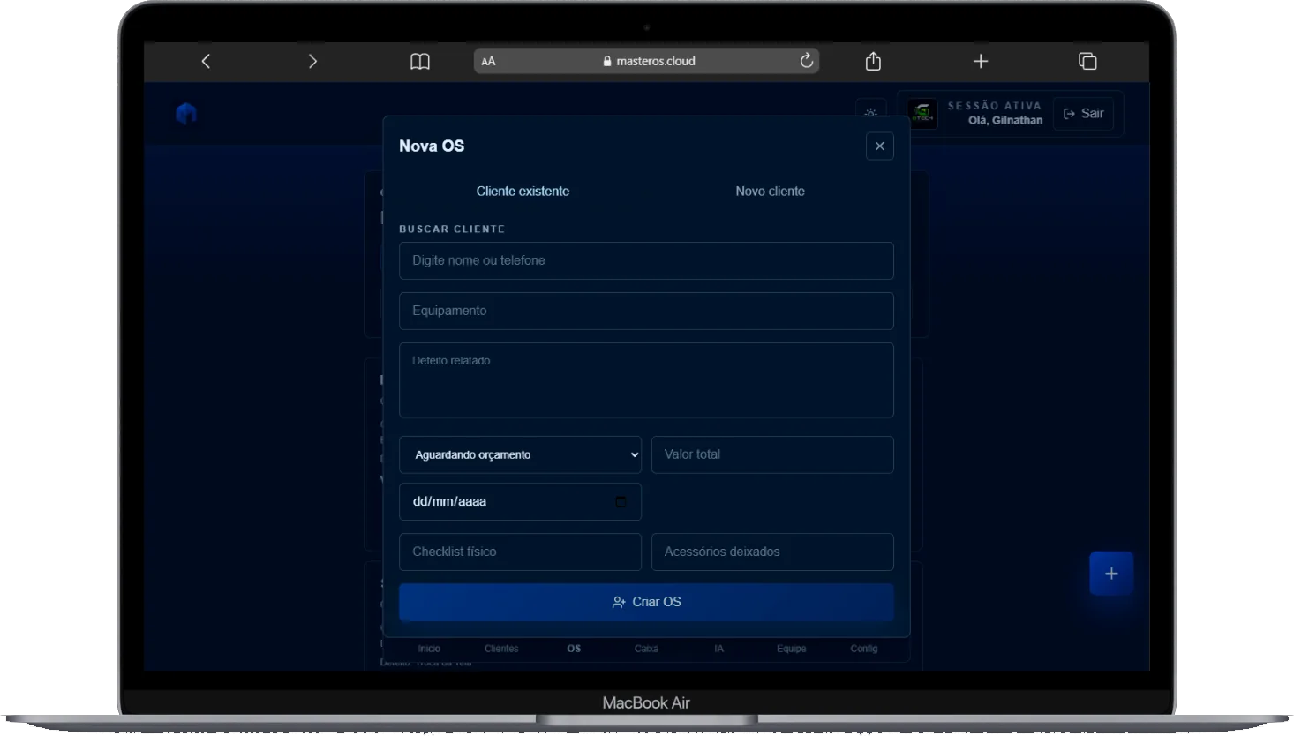Screen dimensions: 1294x736
Task: Open Safari bookmarks book icon
Action: pos(420,61)
